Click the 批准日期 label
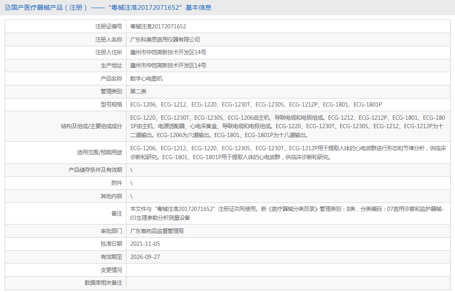This screenshot has width=455, height=292. (112, 244)
